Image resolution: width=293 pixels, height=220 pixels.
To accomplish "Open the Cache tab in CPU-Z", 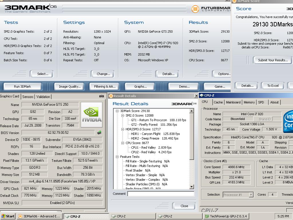I will (x=218, y=102).
